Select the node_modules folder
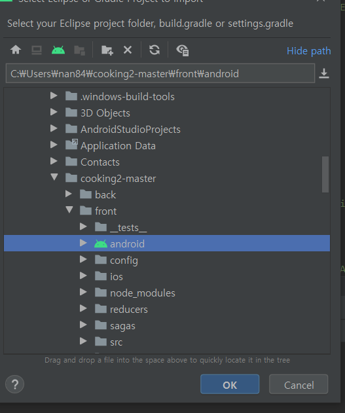The image size is (345, 413). pos(167,293)
